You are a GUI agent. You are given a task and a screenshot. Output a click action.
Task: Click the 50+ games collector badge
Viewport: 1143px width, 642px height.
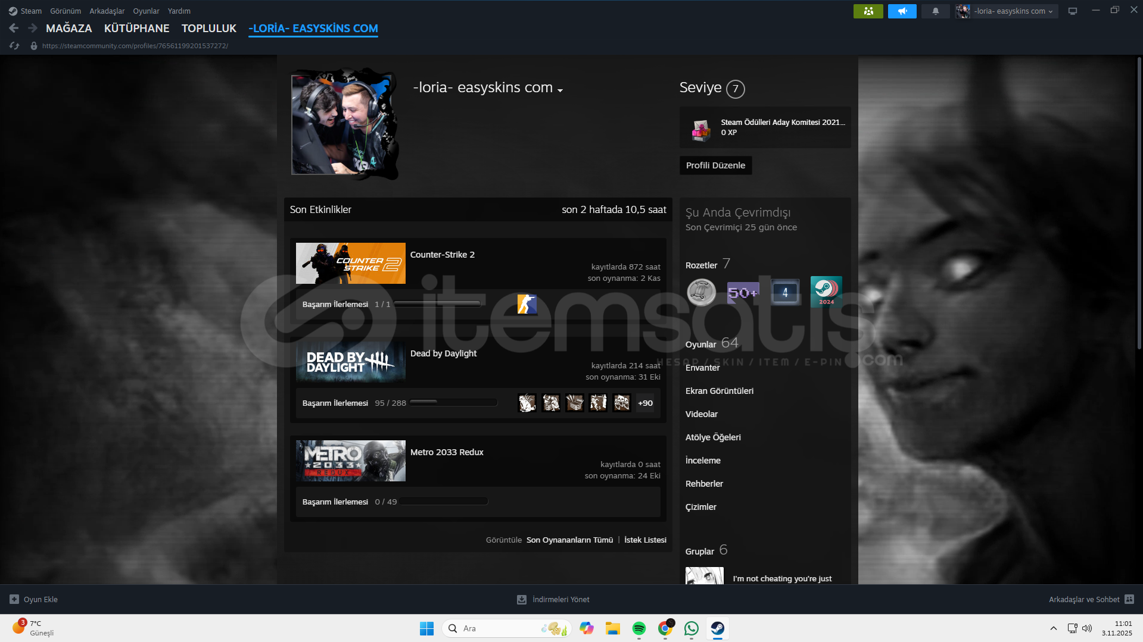pyautogui.click(x=743, y=292)
